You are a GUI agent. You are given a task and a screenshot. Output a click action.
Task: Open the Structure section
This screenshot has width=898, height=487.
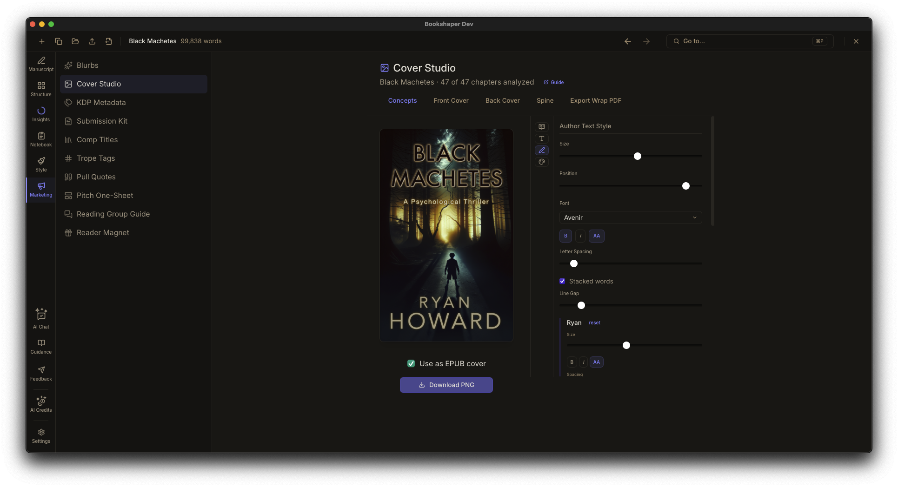pyautogui.click(x=41, y=89)
